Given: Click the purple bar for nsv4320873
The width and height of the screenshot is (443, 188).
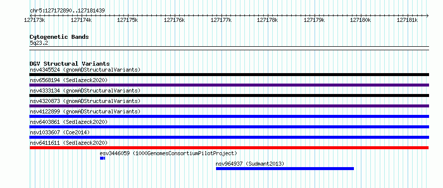Looking at the screenshot, I should pyautogui.click(x=229, y=106).
